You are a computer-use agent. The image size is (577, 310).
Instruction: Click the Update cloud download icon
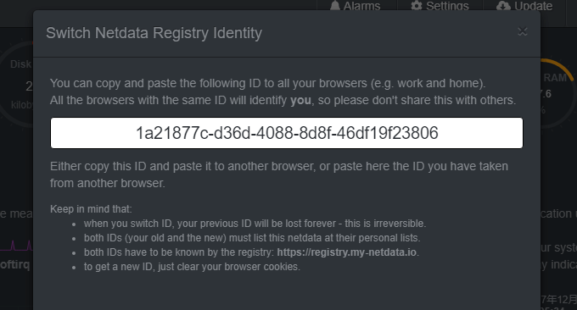[x=503, y=5]
